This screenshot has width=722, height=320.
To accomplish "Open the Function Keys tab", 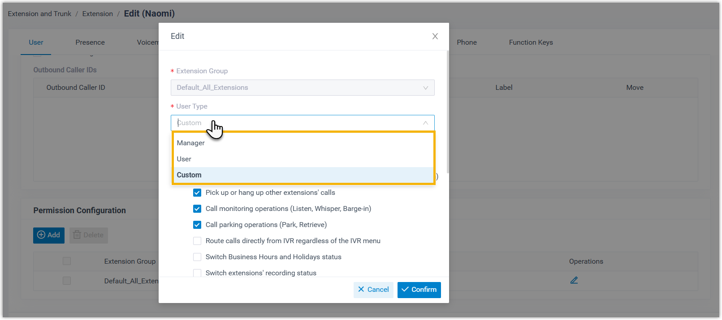I will pyautogui.click(x=531, y=42).
